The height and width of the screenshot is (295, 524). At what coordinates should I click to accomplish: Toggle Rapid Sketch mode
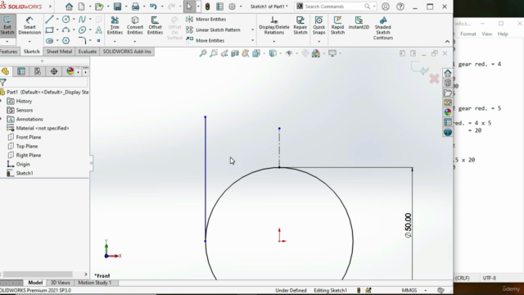337,25
